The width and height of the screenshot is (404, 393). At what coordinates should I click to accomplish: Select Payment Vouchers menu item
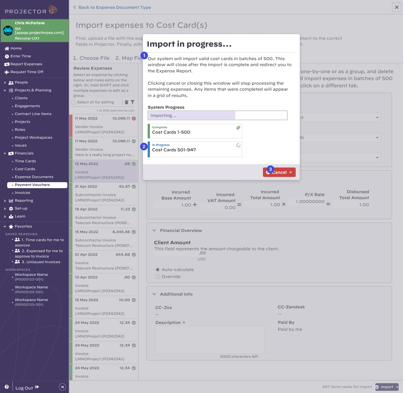37,185
